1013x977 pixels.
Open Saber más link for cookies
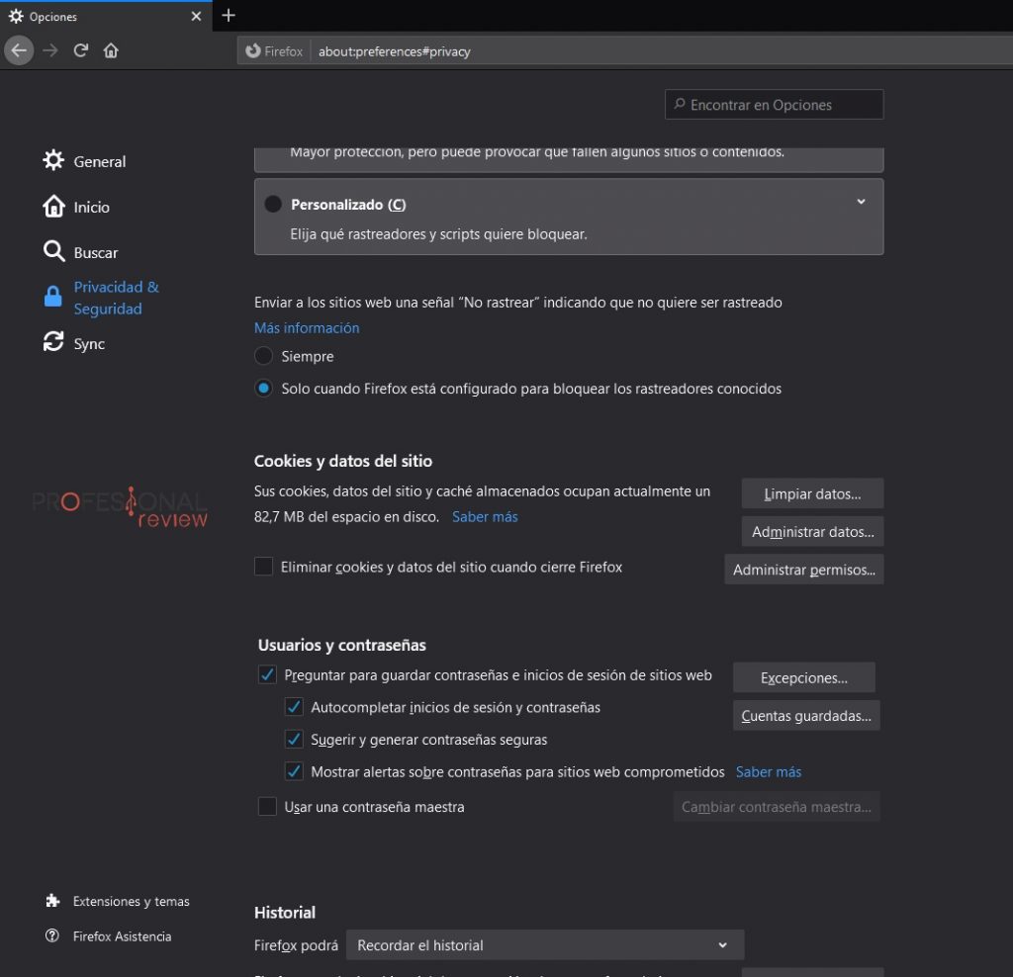pos(485,516)
